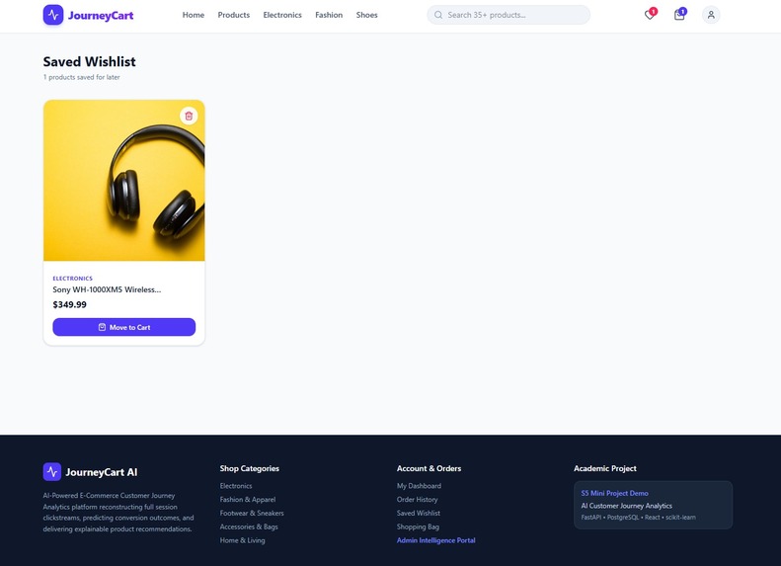Open the wishlist heart icon in header
Screen dimensions: 781x566
tap(650, 15)
